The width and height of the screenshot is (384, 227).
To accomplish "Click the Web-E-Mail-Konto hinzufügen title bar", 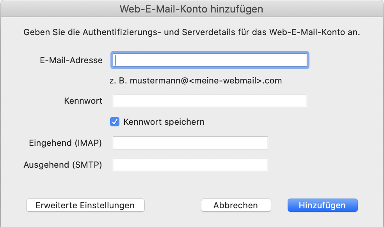I will [x=192, y=9].
